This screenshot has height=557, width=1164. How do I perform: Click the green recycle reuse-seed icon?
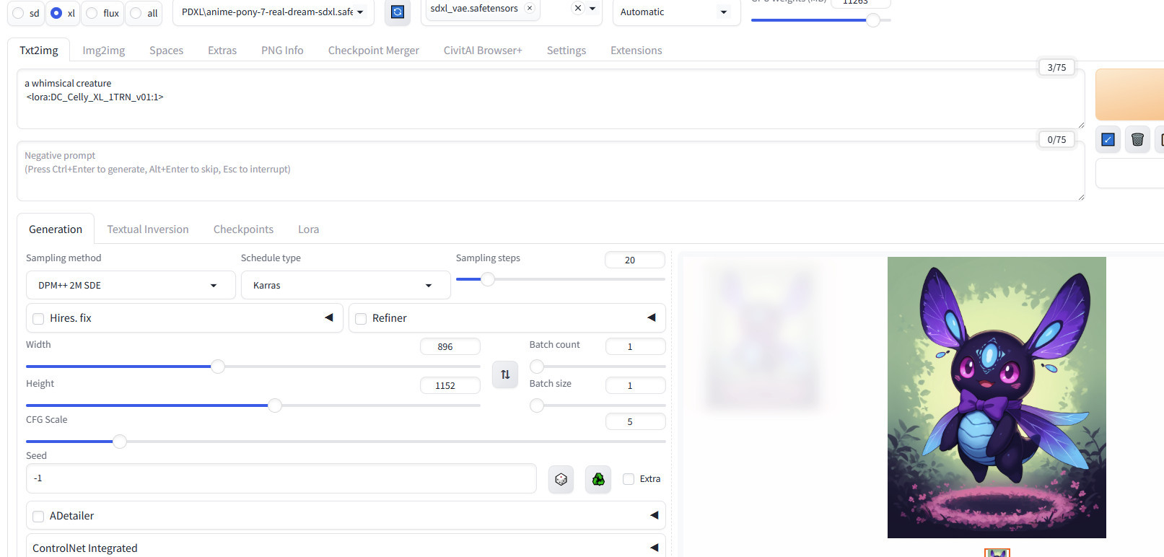point(598,479)
